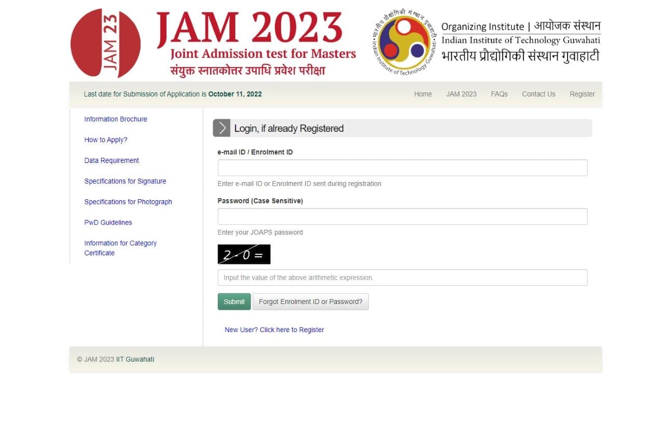Focus the arithmetic expression answer field
Screen dimensions: 664x441
coord(403,278)
